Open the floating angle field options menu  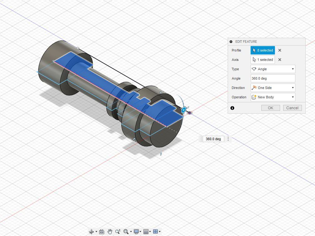pyautogui.click(x=228, y=139)
